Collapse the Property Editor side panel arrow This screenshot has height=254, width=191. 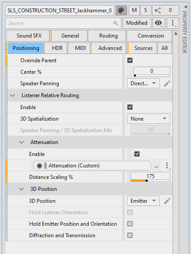point(186,7)
